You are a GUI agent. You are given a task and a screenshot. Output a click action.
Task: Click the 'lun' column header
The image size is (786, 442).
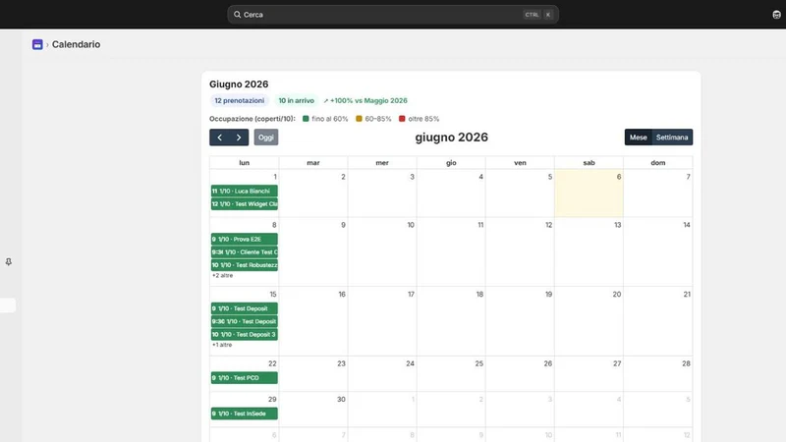244,163
